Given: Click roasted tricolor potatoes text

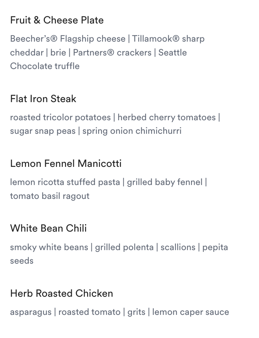Looking at the screenshot, I should pos(60,117).
